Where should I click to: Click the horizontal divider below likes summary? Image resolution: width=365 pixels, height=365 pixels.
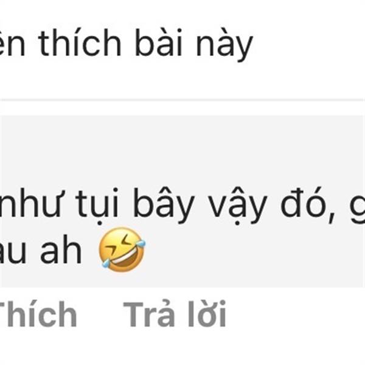point(182,100)
